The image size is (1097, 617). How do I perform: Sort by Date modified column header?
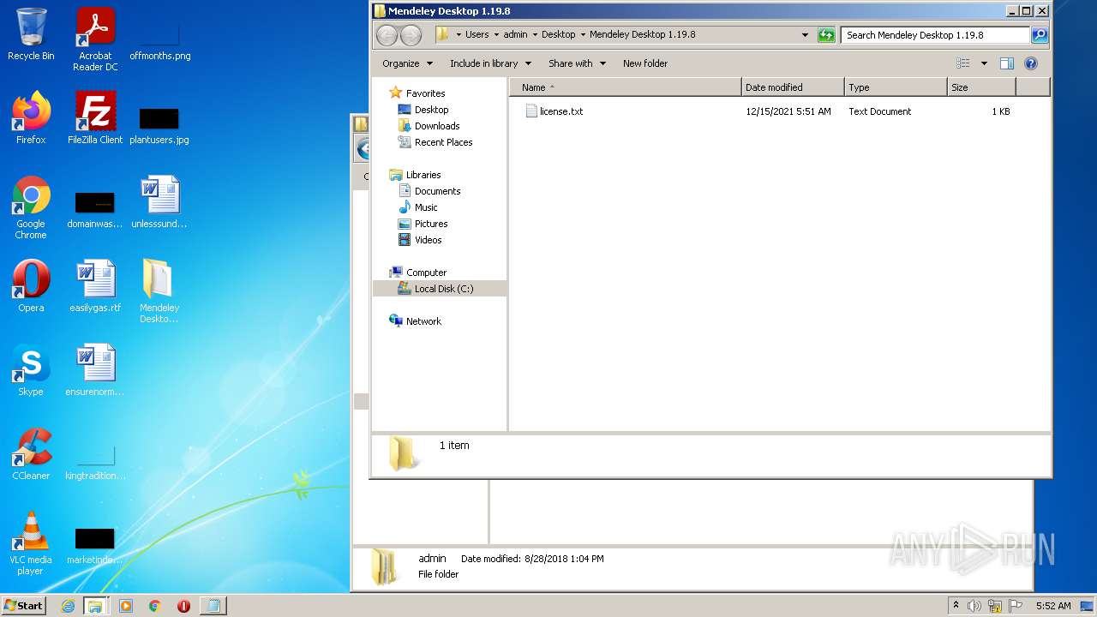[x=793, y=87]
